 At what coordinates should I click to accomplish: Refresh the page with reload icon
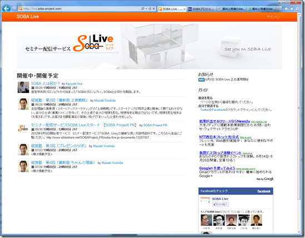tap(150, 9)
